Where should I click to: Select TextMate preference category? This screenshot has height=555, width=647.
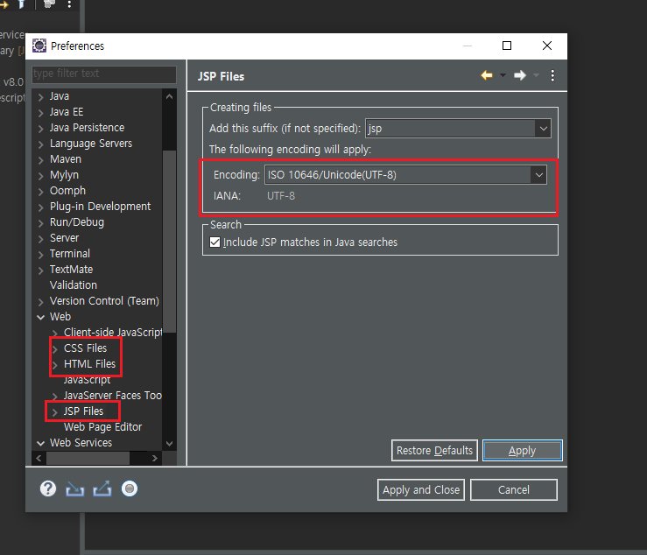pos(71,270)
